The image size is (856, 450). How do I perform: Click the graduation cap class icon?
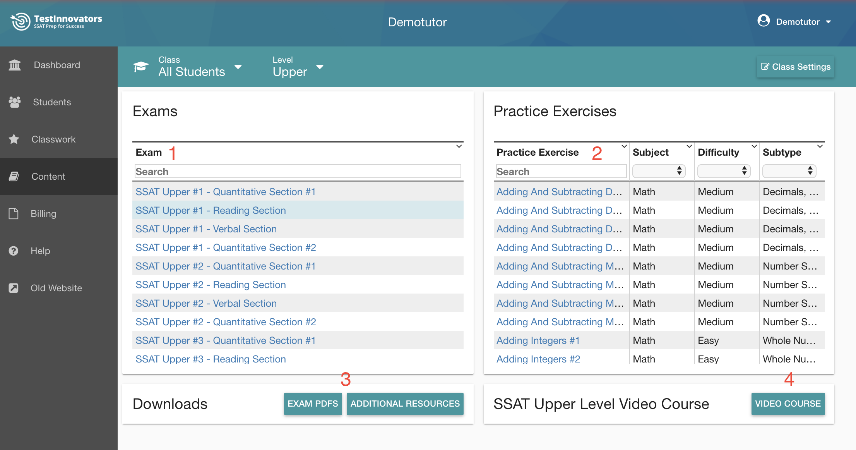141,67
